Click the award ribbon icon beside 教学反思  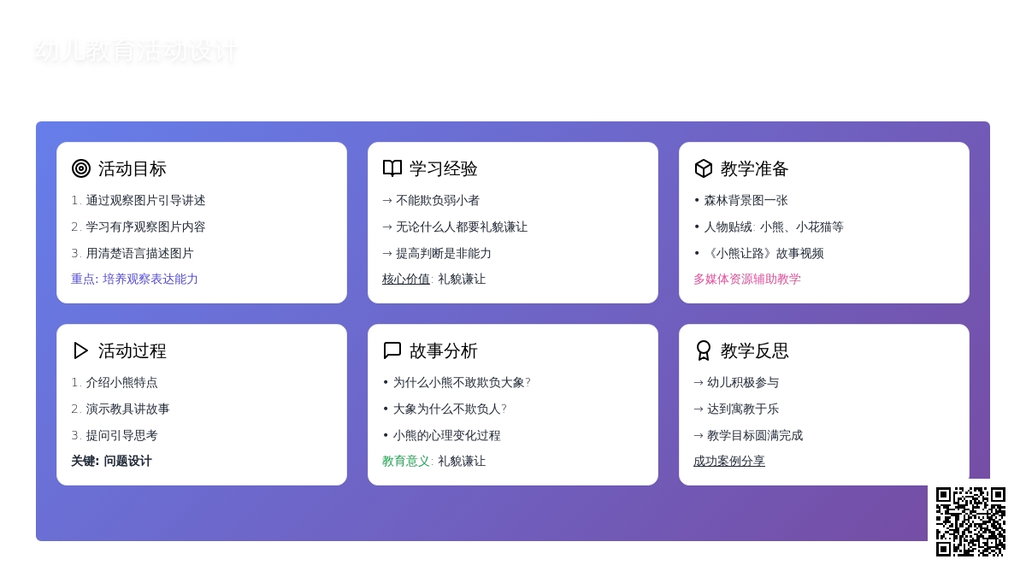704,350
